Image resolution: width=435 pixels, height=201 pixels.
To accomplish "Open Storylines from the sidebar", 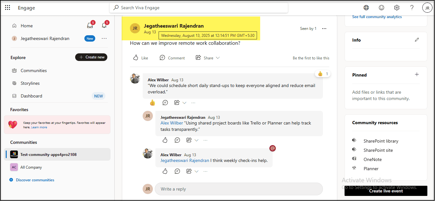I will (x=30, y=83).
